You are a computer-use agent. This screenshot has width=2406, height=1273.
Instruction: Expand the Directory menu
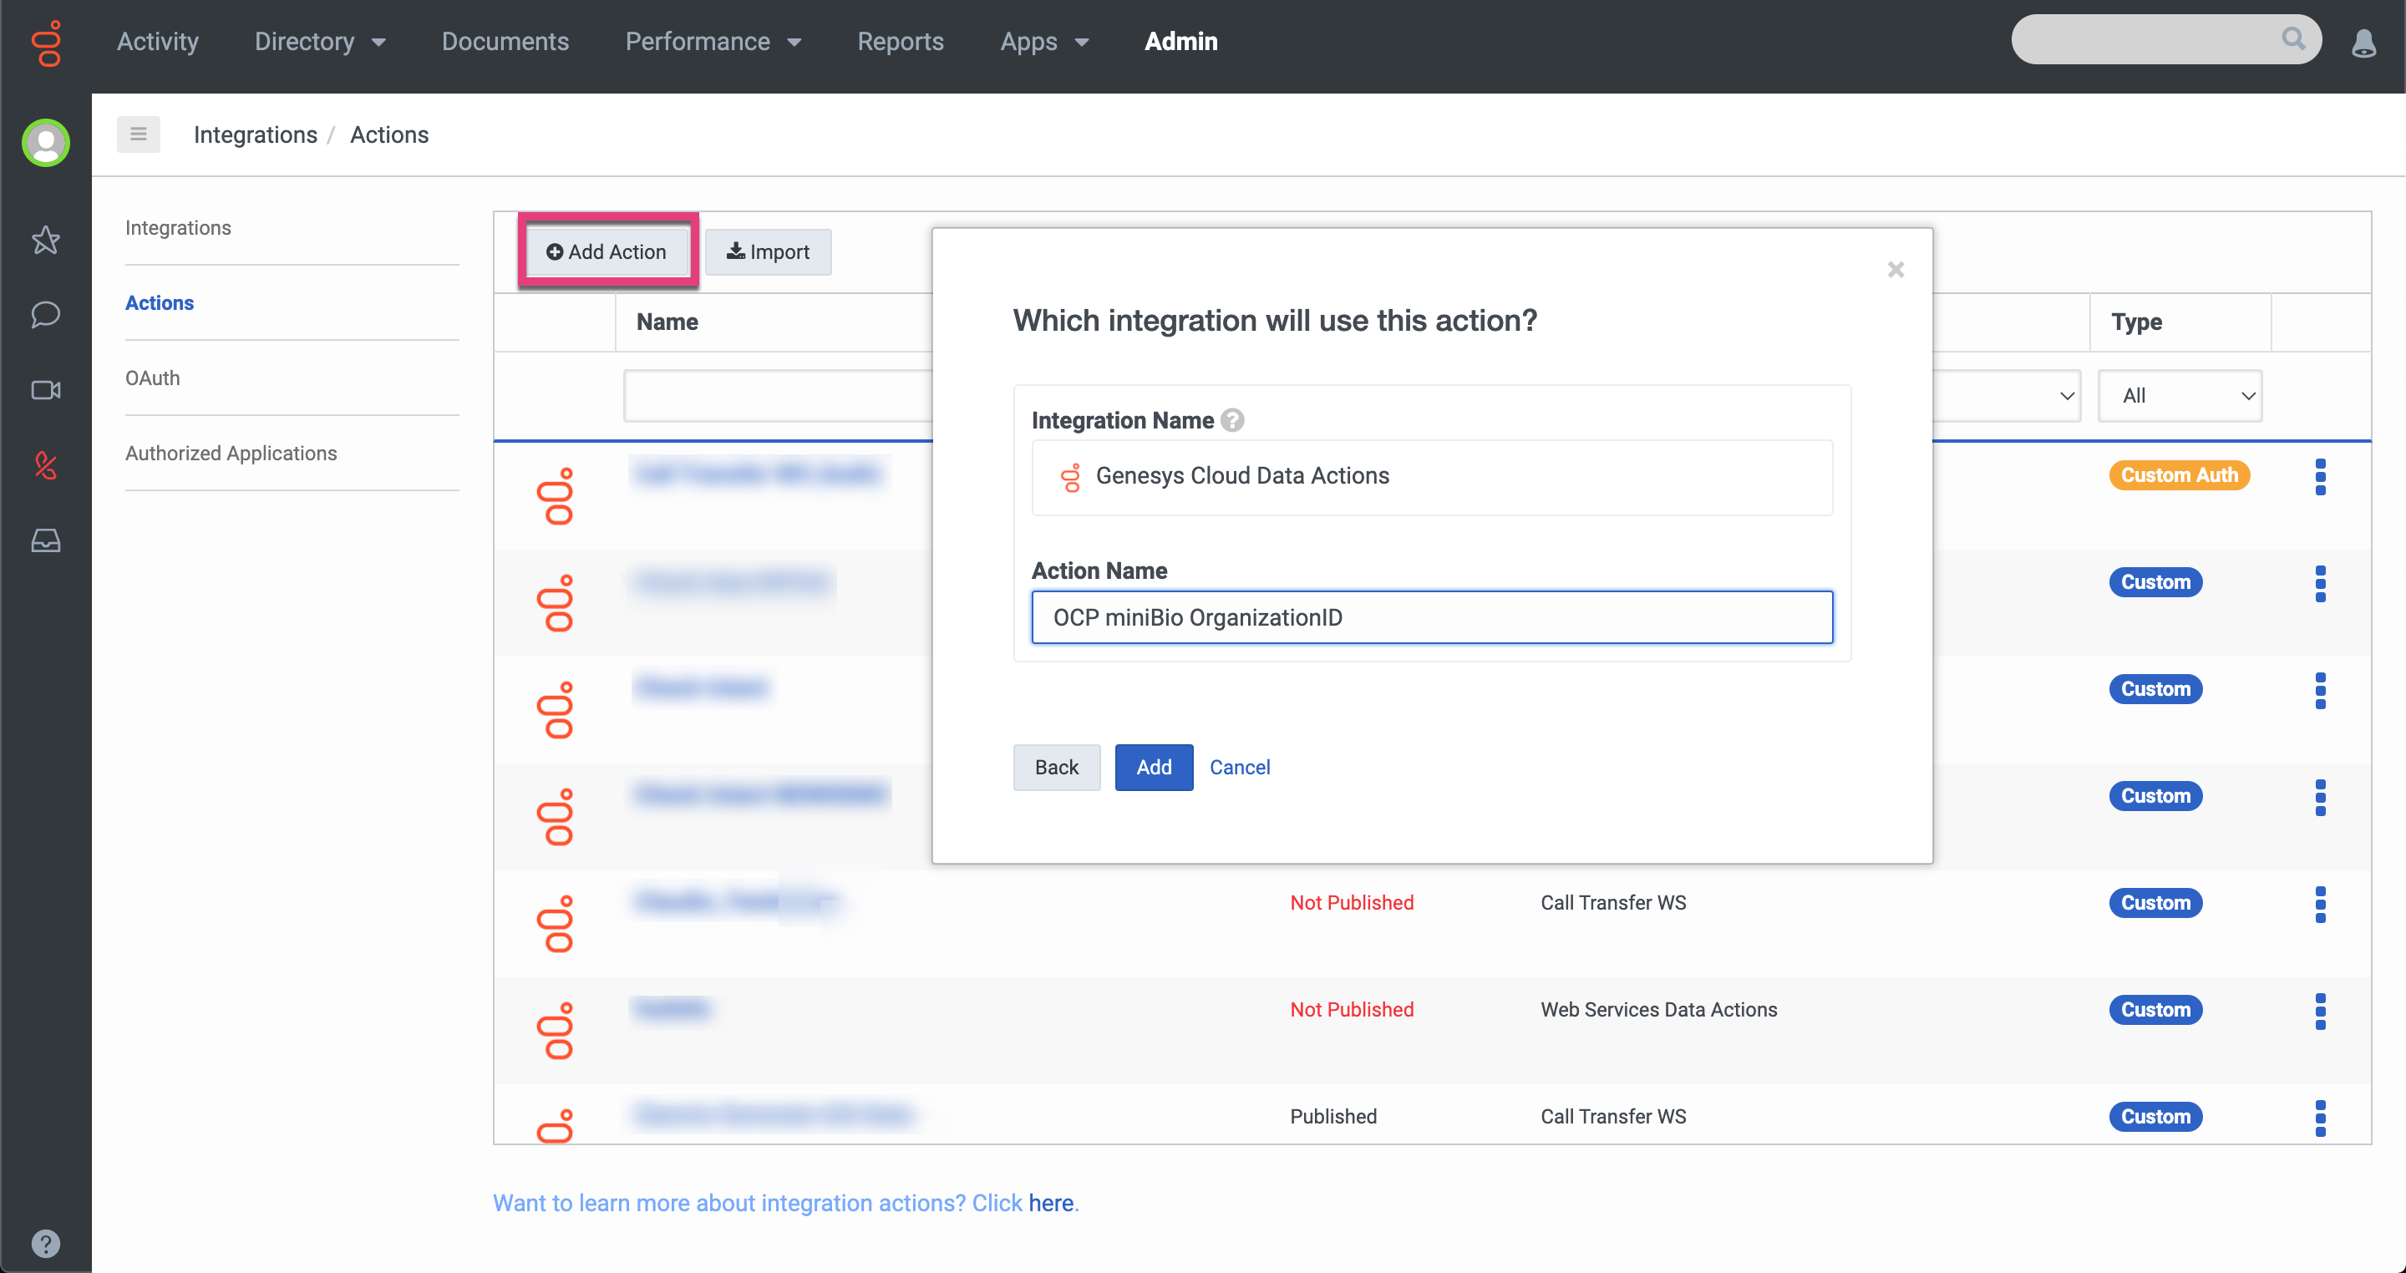pos(319,42)
